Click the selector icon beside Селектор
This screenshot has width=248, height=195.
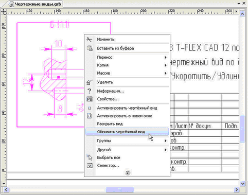tap(90, 166)
